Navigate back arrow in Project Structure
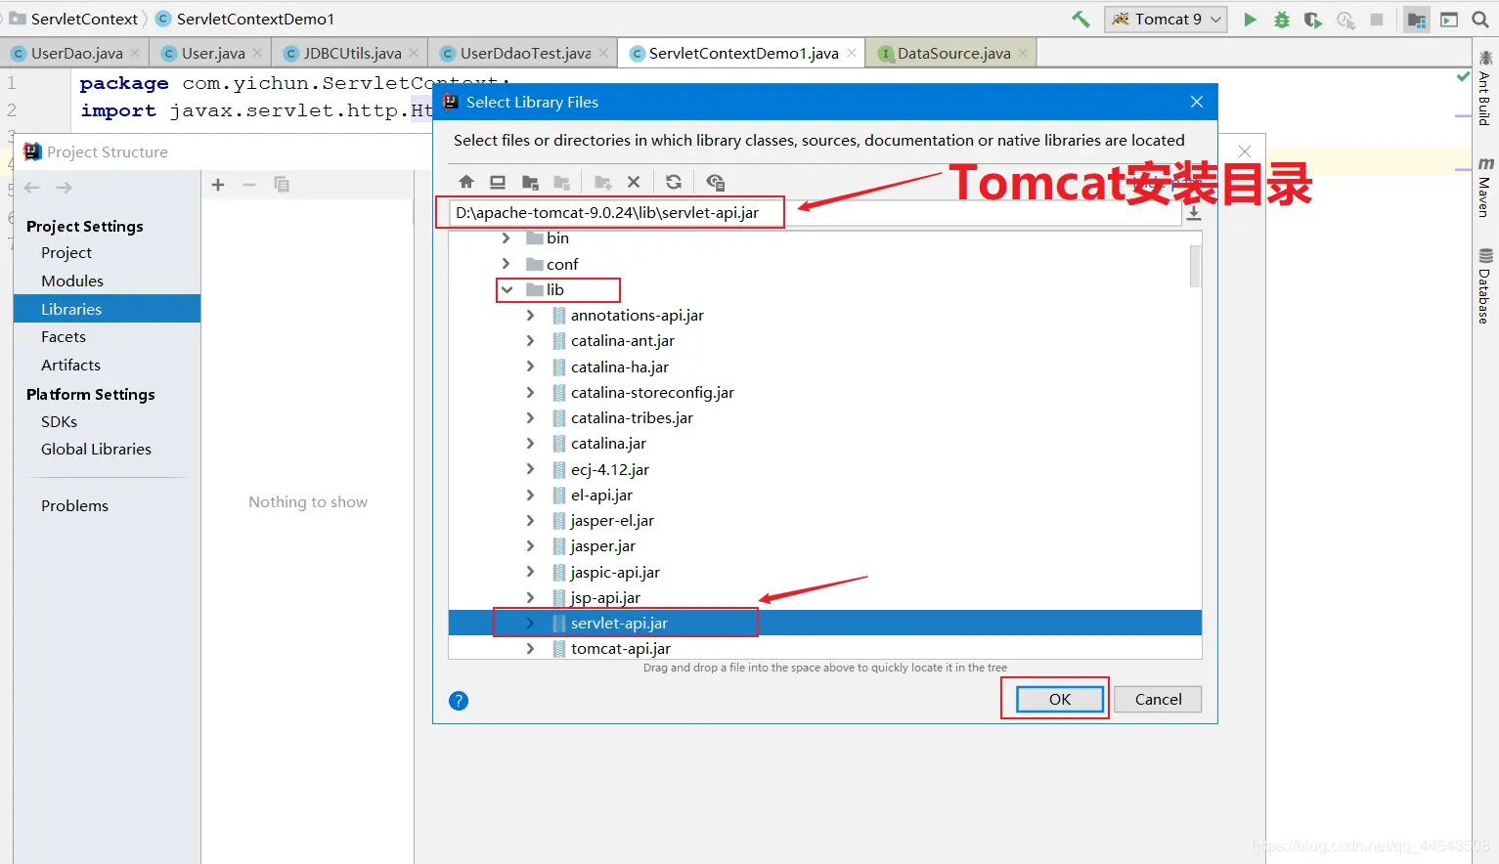This screenshot has width=1499, height=864. tap(31, 188)
